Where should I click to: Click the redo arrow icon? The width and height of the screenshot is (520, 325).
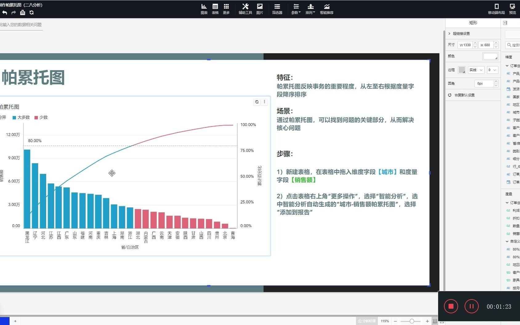(x=14, y=13)
